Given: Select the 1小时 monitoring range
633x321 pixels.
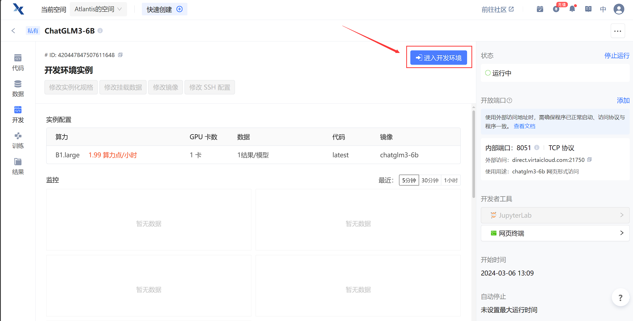Looking at the screenshot, I should tap(451, 180).
